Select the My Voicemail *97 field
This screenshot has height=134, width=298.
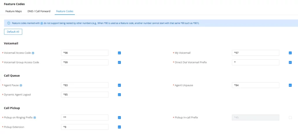(256, 53)
